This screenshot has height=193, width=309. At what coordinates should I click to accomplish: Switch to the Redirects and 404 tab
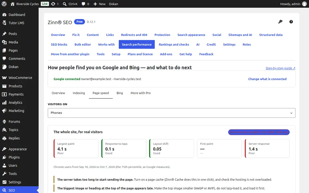click(x=134, y=35)
